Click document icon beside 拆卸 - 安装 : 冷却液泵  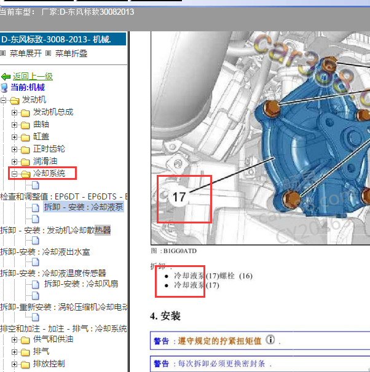[36, 208]
